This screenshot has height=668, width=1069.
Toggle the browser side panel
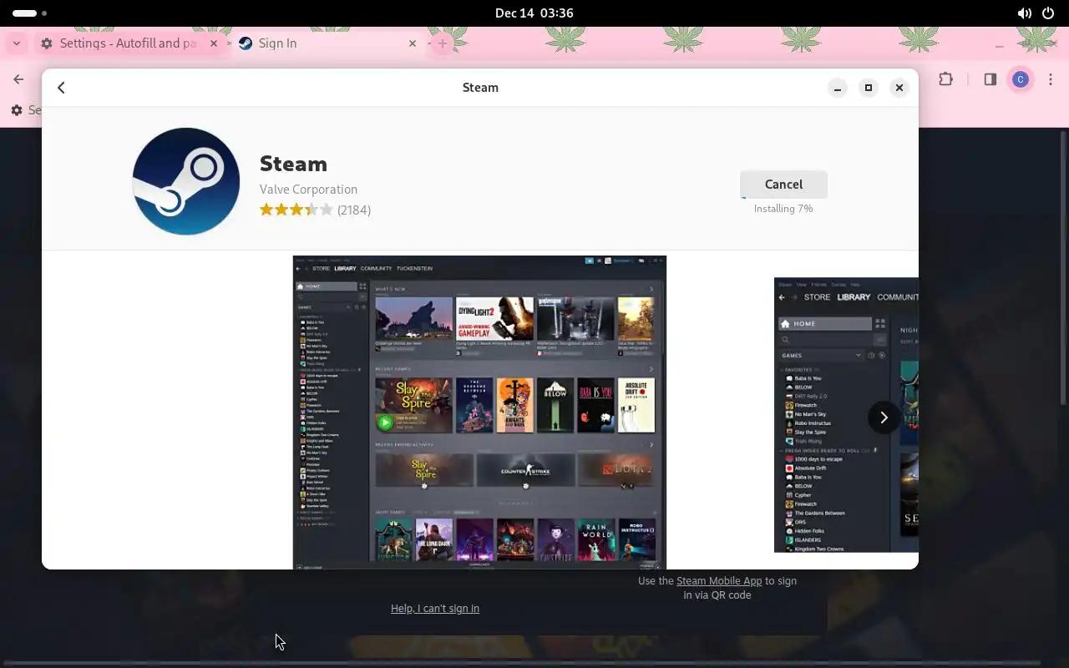coord(990,79)
